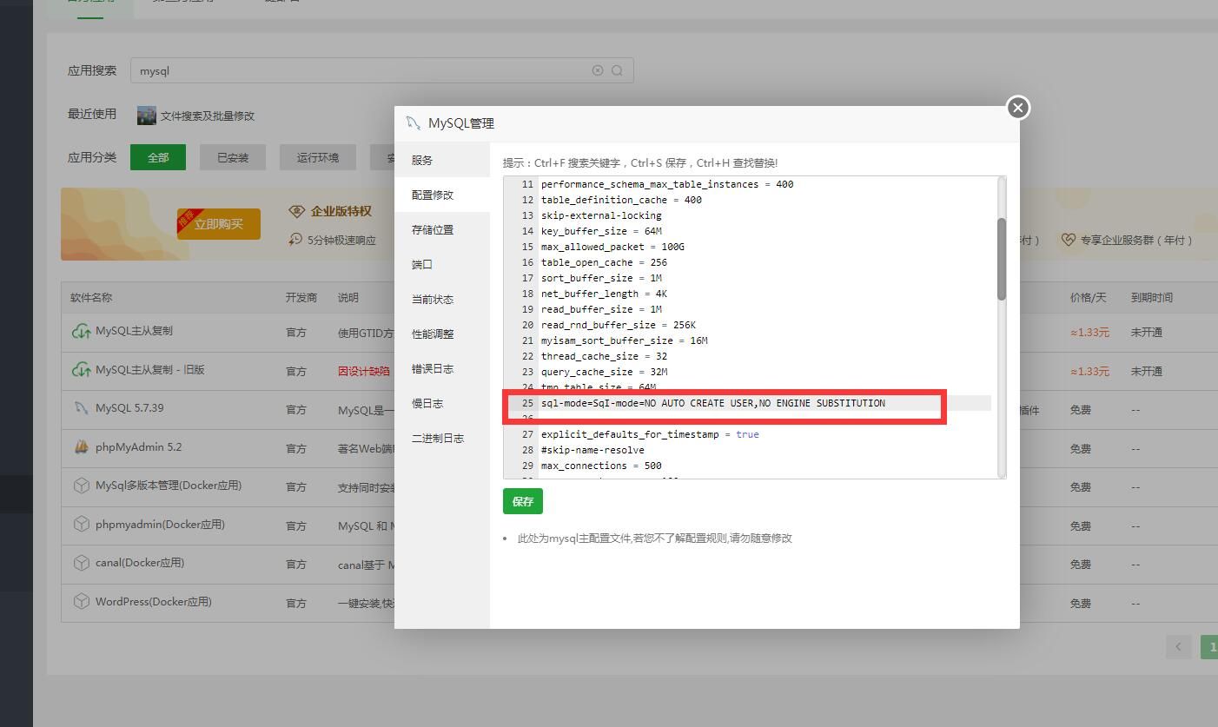Viewport: 1218px width, 727px height.
Task: Click the Docker cube icon beside WordPress(Docker应用)
Action: pos(83,601)
